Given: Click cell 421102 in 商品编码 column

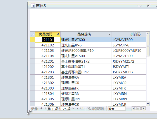Looking at the screenshot, I should pos(48,45).
